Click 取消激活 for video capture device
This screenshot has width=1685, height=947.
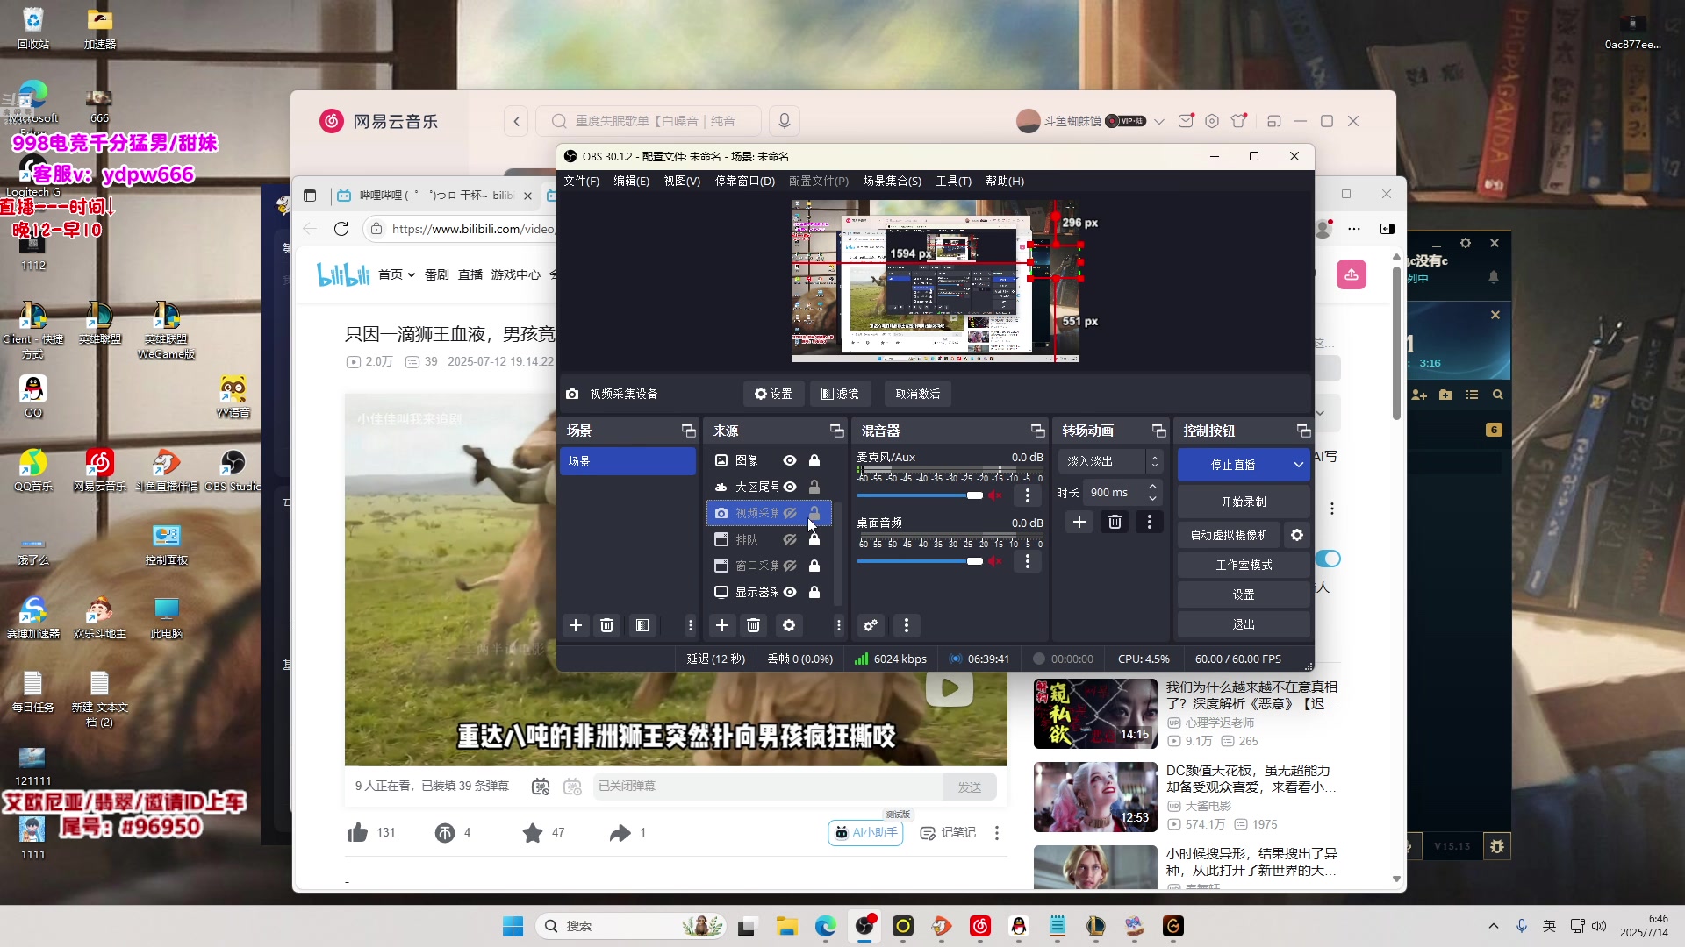point(918,395)
